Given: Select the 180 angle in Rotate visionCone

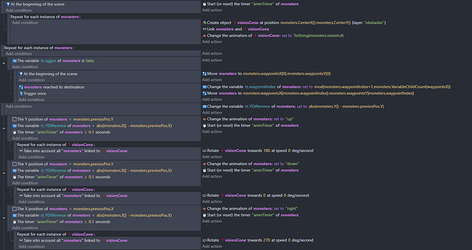Looking at the screenshot, I should coord(267,151).
